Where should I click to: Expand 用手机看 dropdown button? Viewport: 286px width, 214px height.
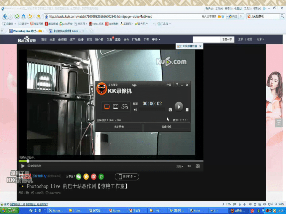coord(127,177)
